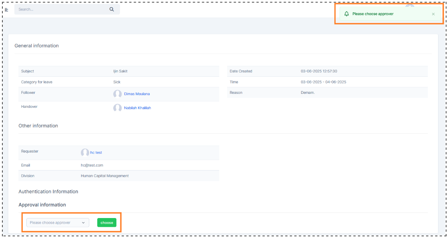Image resolution: width=448 pixels, height=238 pixels.
Task: Click the hc test requester avatar
Action: coord(84,153)
